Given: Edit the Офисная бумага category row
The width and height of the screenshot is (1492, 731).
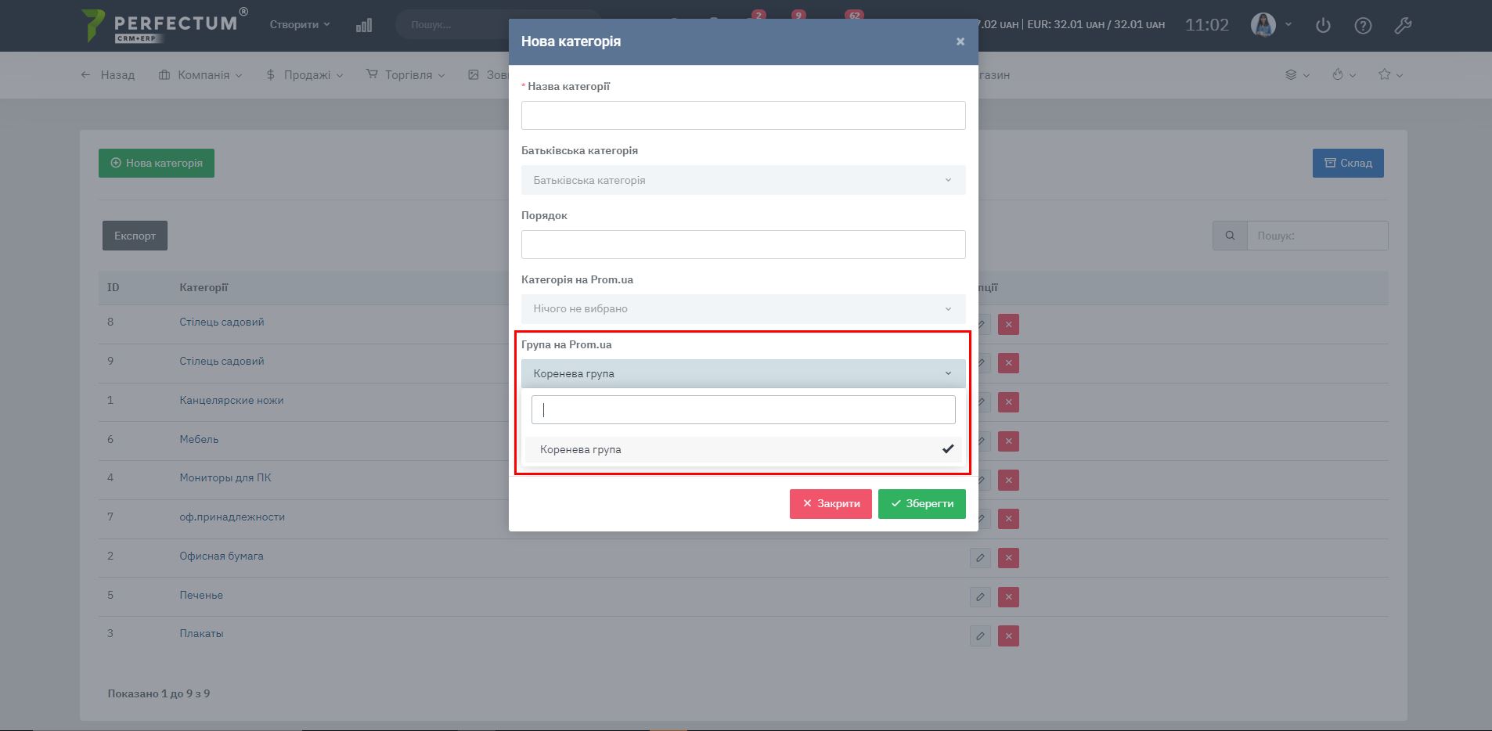Looking at the screenshot, I should [x=980, y=557].
